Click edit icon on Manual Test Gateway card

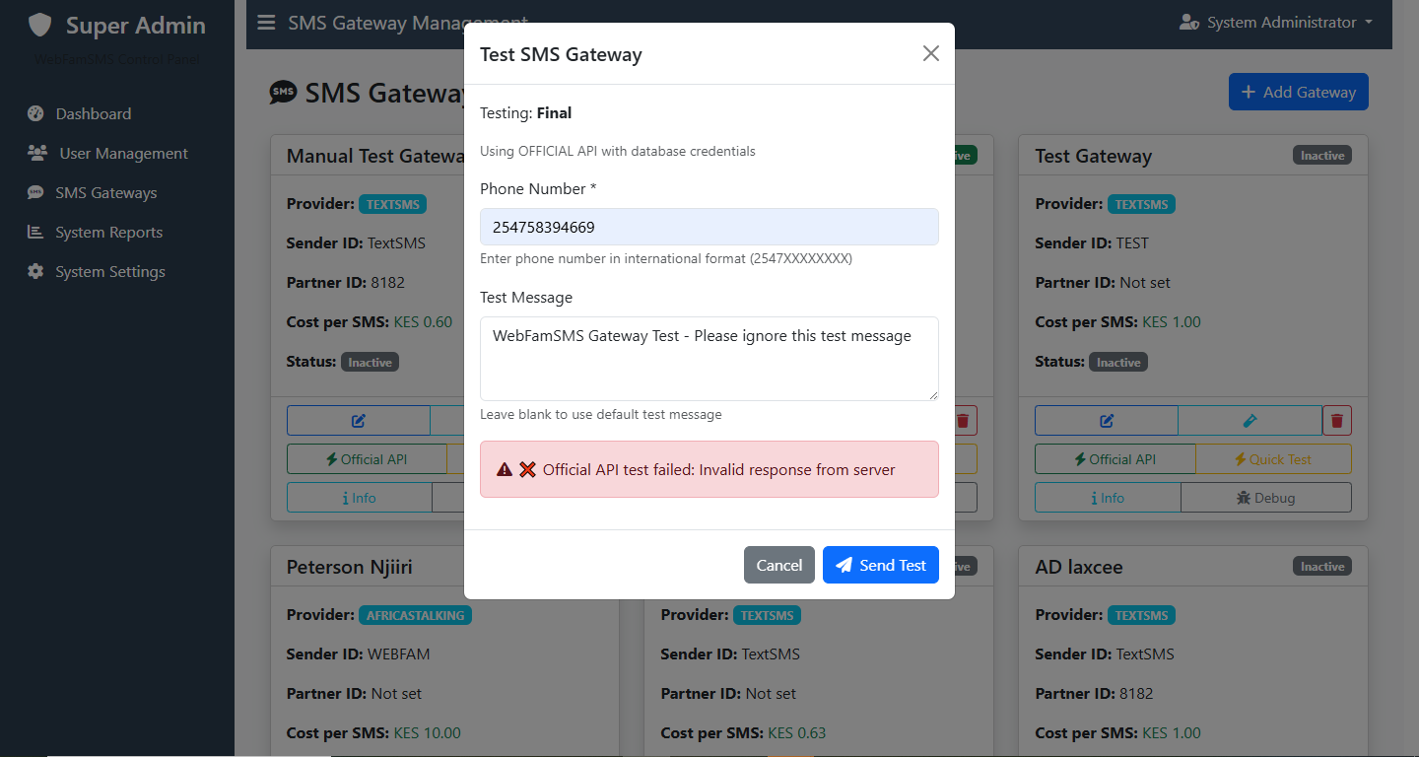click(x=358, y=421)
